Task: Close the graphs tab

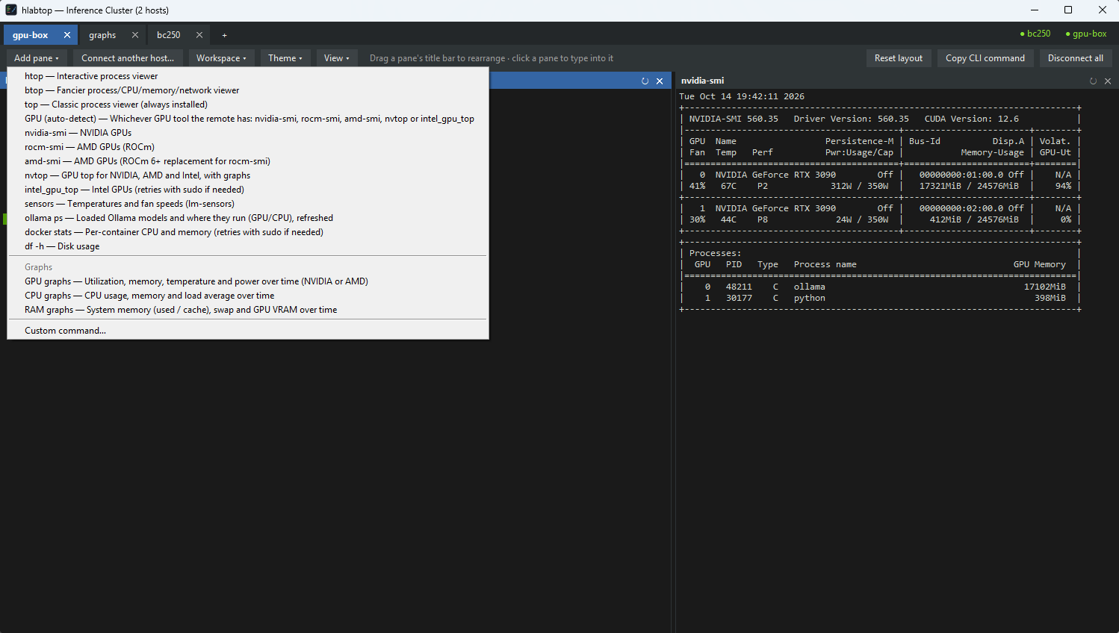Action: point(135,35)
